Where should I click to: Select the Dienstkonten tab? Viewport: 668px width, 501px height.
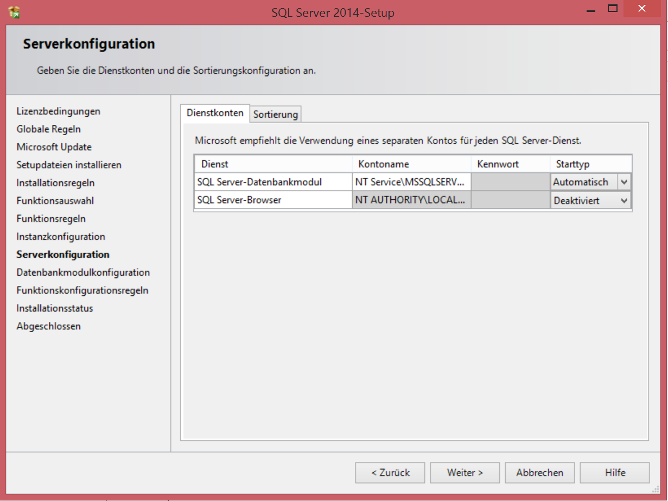click(215, 113)
